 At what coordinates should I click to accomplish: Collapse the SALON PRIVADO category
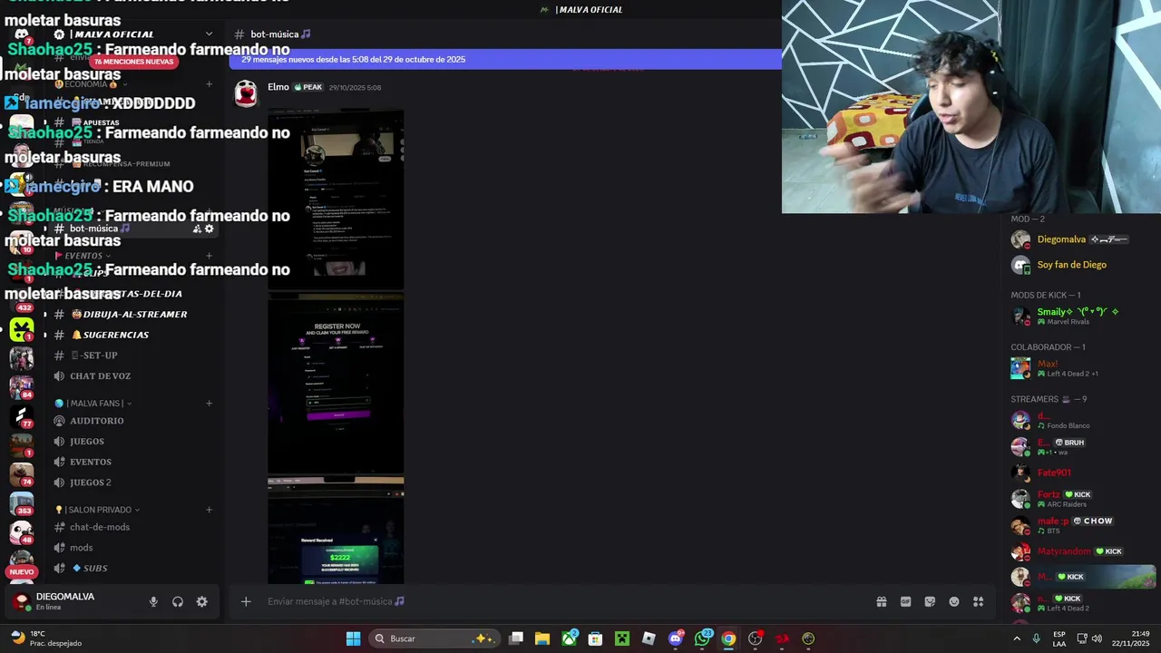98,510
